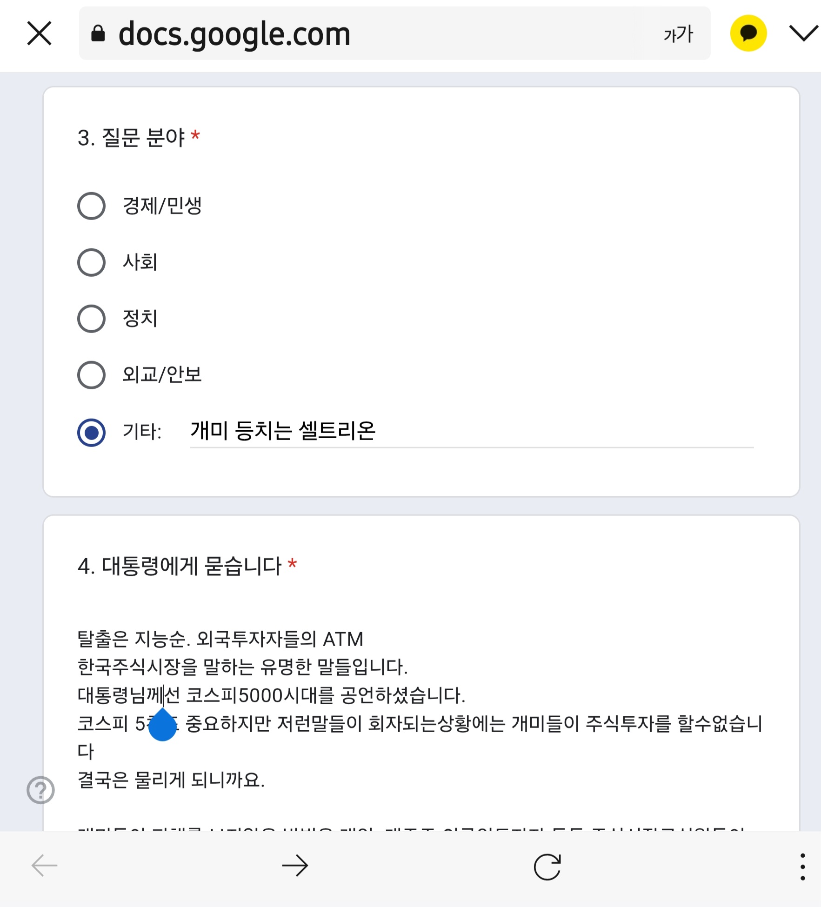Tap the docs.google.com address bar
821x907 pixels.
click(394, 33)
